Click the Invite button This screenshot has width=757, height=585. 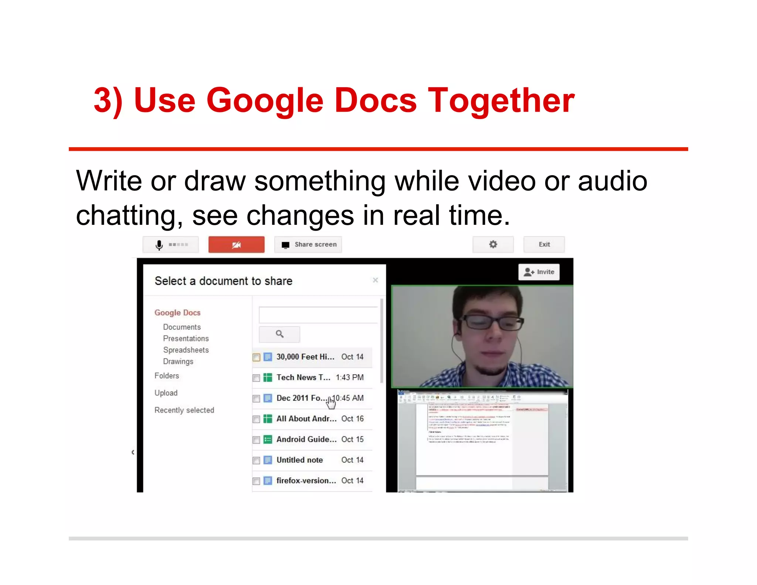pyautogui.click(x=539, y=272)
